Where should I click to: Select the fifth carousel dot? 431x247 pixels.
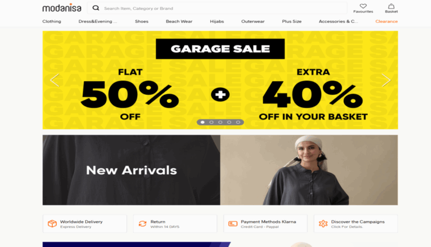pyautogui.click(x=238, y=122)
